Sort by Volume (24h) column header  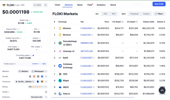click(x=148, y=22)
